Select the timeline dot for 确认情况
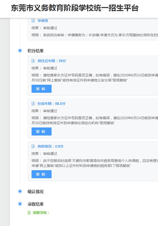 pos(20,192)
